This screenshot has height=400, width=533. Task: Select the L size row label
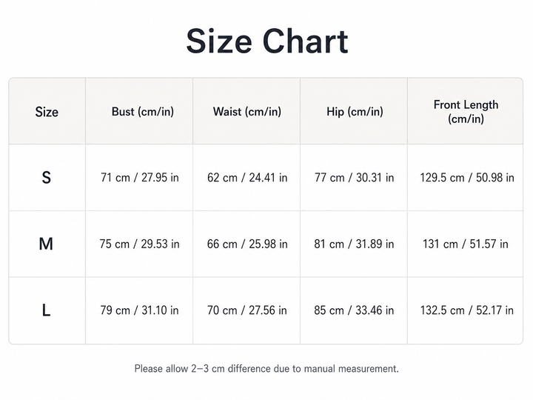[46, 310]
